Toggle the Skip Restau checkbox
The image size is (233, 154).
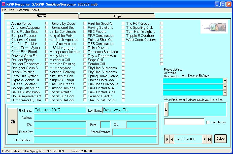[x=208, y=122]
